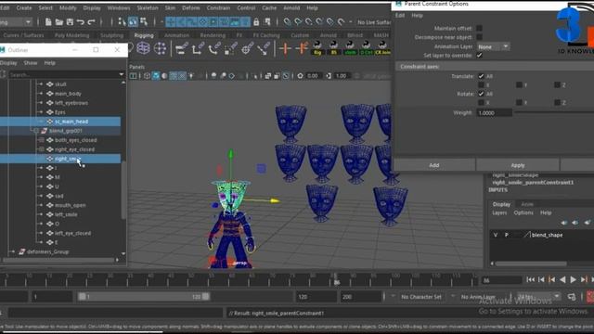Viewport: 594px width, 334px height.
Task: Click the Set Key red cross icon
Action: [285, 48]
